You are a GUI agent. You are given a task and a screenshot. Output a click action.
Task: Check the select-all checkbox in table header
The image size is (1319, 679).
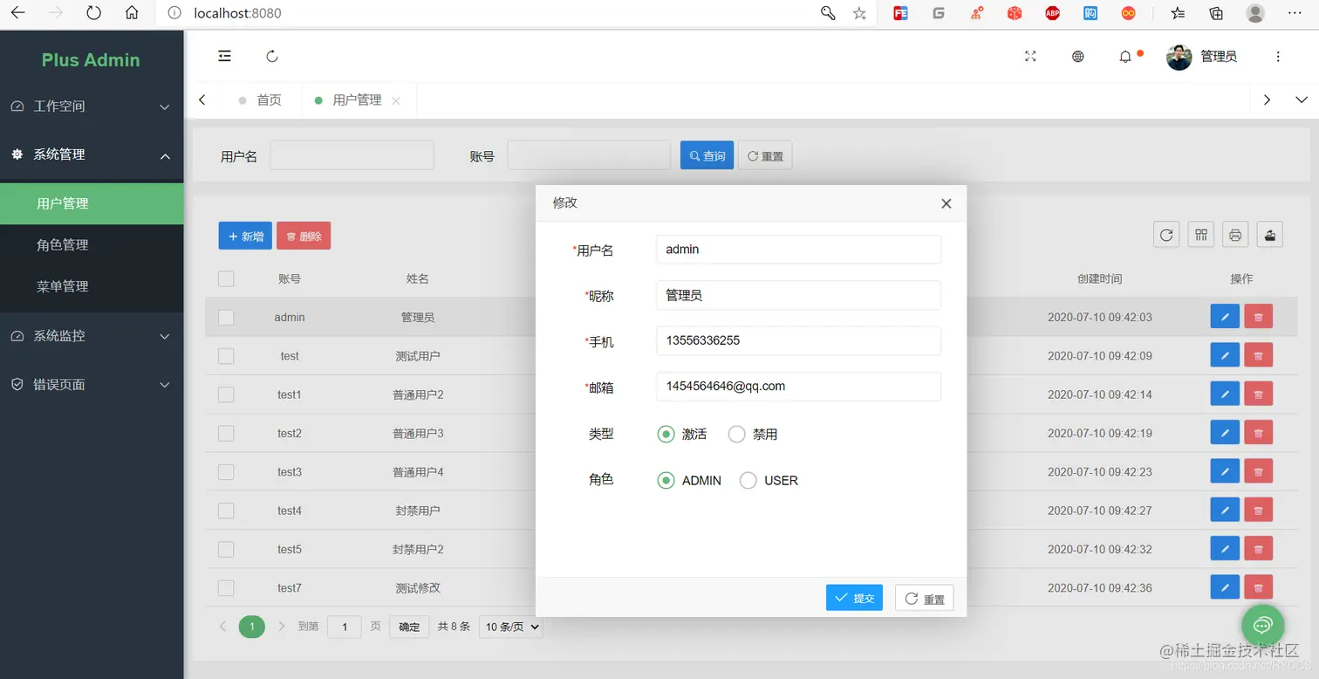(226, 278)
